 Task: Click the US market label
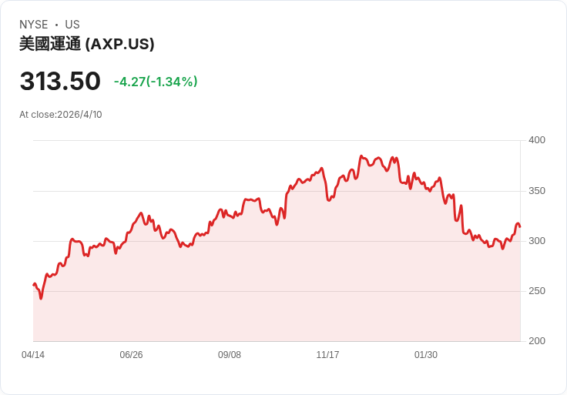72,25
